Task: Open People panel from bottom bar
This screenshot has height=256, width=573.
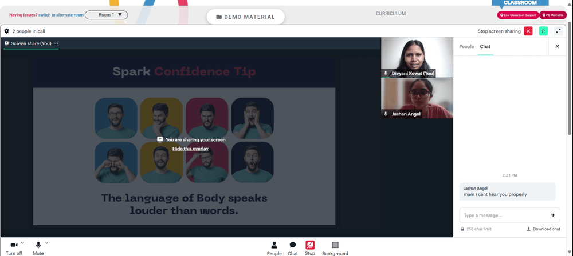Action: [274, 249]
